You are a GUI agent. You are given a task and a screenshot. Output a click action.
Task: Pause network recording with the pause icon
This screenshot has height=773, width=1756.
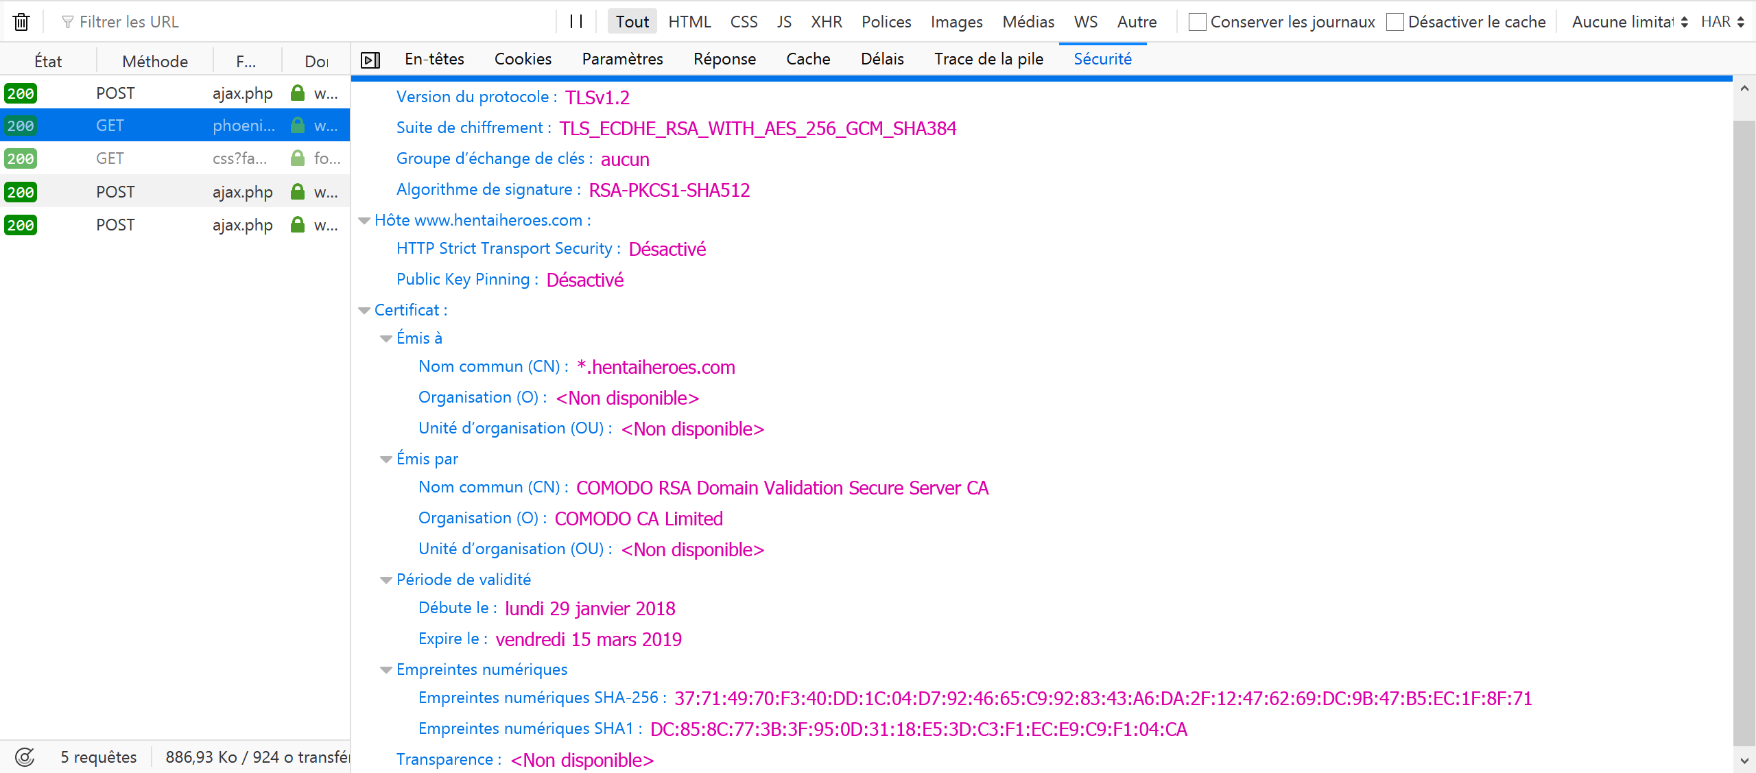coord(576,22)
